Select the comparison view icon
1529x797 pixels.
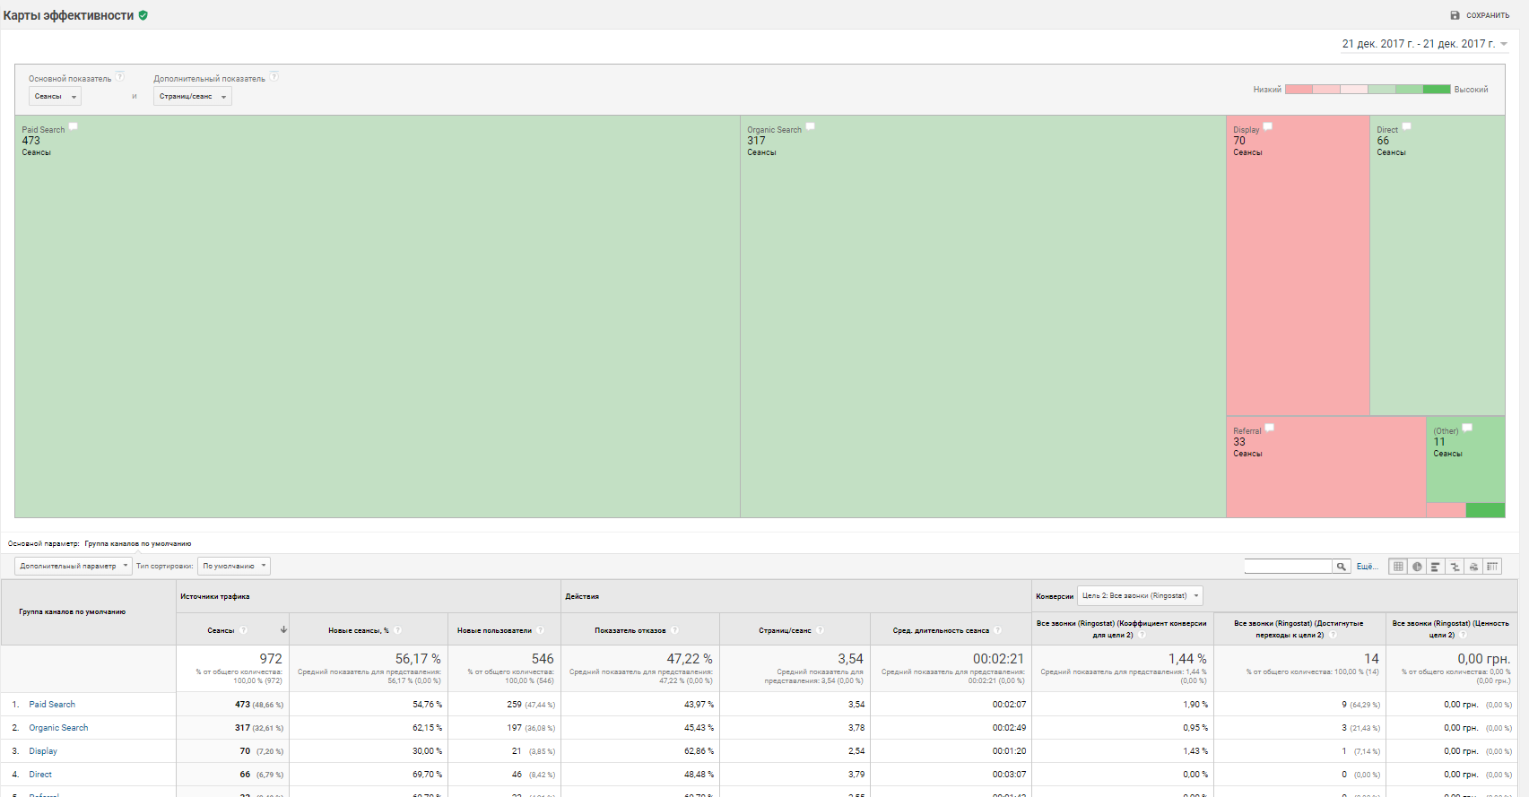[1455, 567]
